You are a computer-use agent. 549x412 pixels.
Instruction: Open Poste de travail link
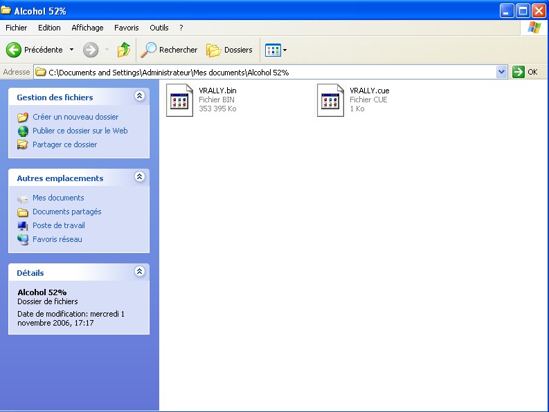coord(58,225)
